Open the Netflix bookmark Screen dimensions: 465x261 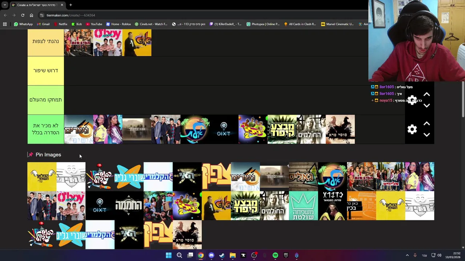[60, 24]
